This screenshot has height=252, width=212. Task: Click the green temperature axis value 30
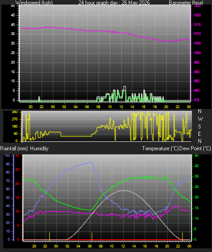click(x=197, y=176)
